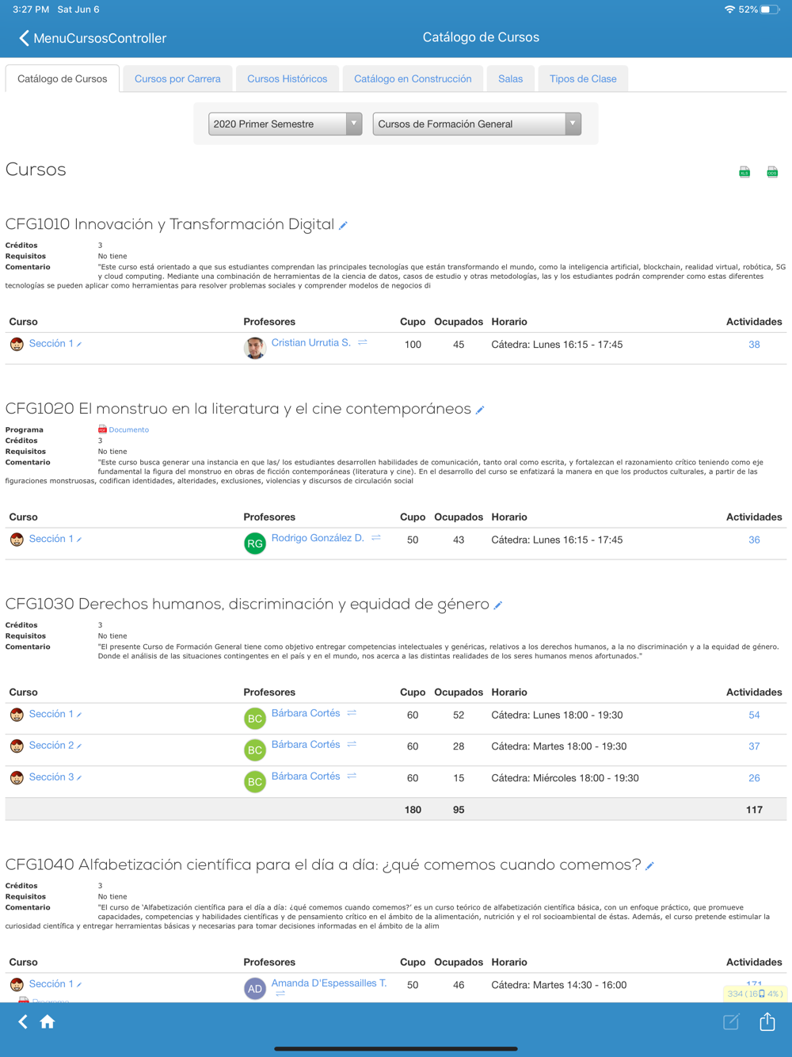The image size is (792, 1057).
Task: Switch to Salas tab
Action: [x=511, y=78]
